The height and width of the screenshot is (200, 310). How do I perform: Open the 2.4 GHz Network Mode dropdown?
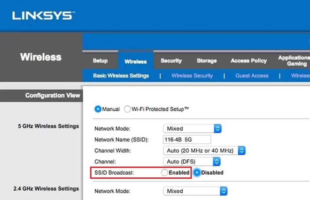click(x=195, y=191)
